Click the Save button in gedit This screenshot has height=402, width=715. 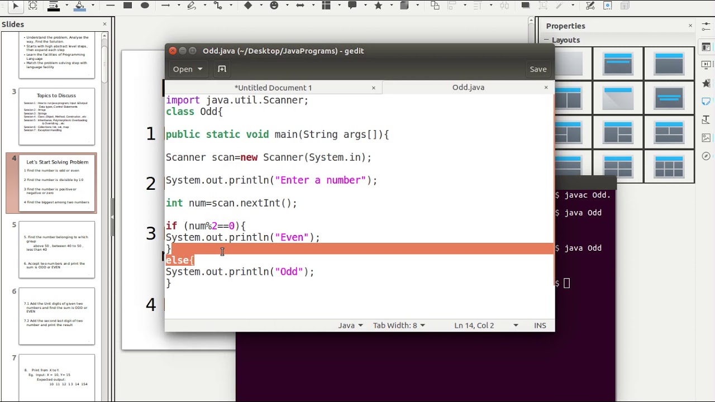pos(538,69)
